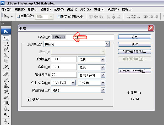Select the Eyedropper tool

pos(6,67)
